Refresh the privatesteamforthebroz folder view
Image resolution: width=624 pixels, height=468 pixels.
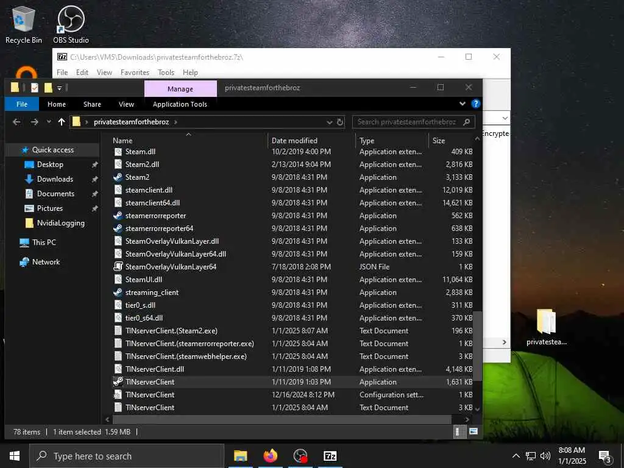click(340, 122)
